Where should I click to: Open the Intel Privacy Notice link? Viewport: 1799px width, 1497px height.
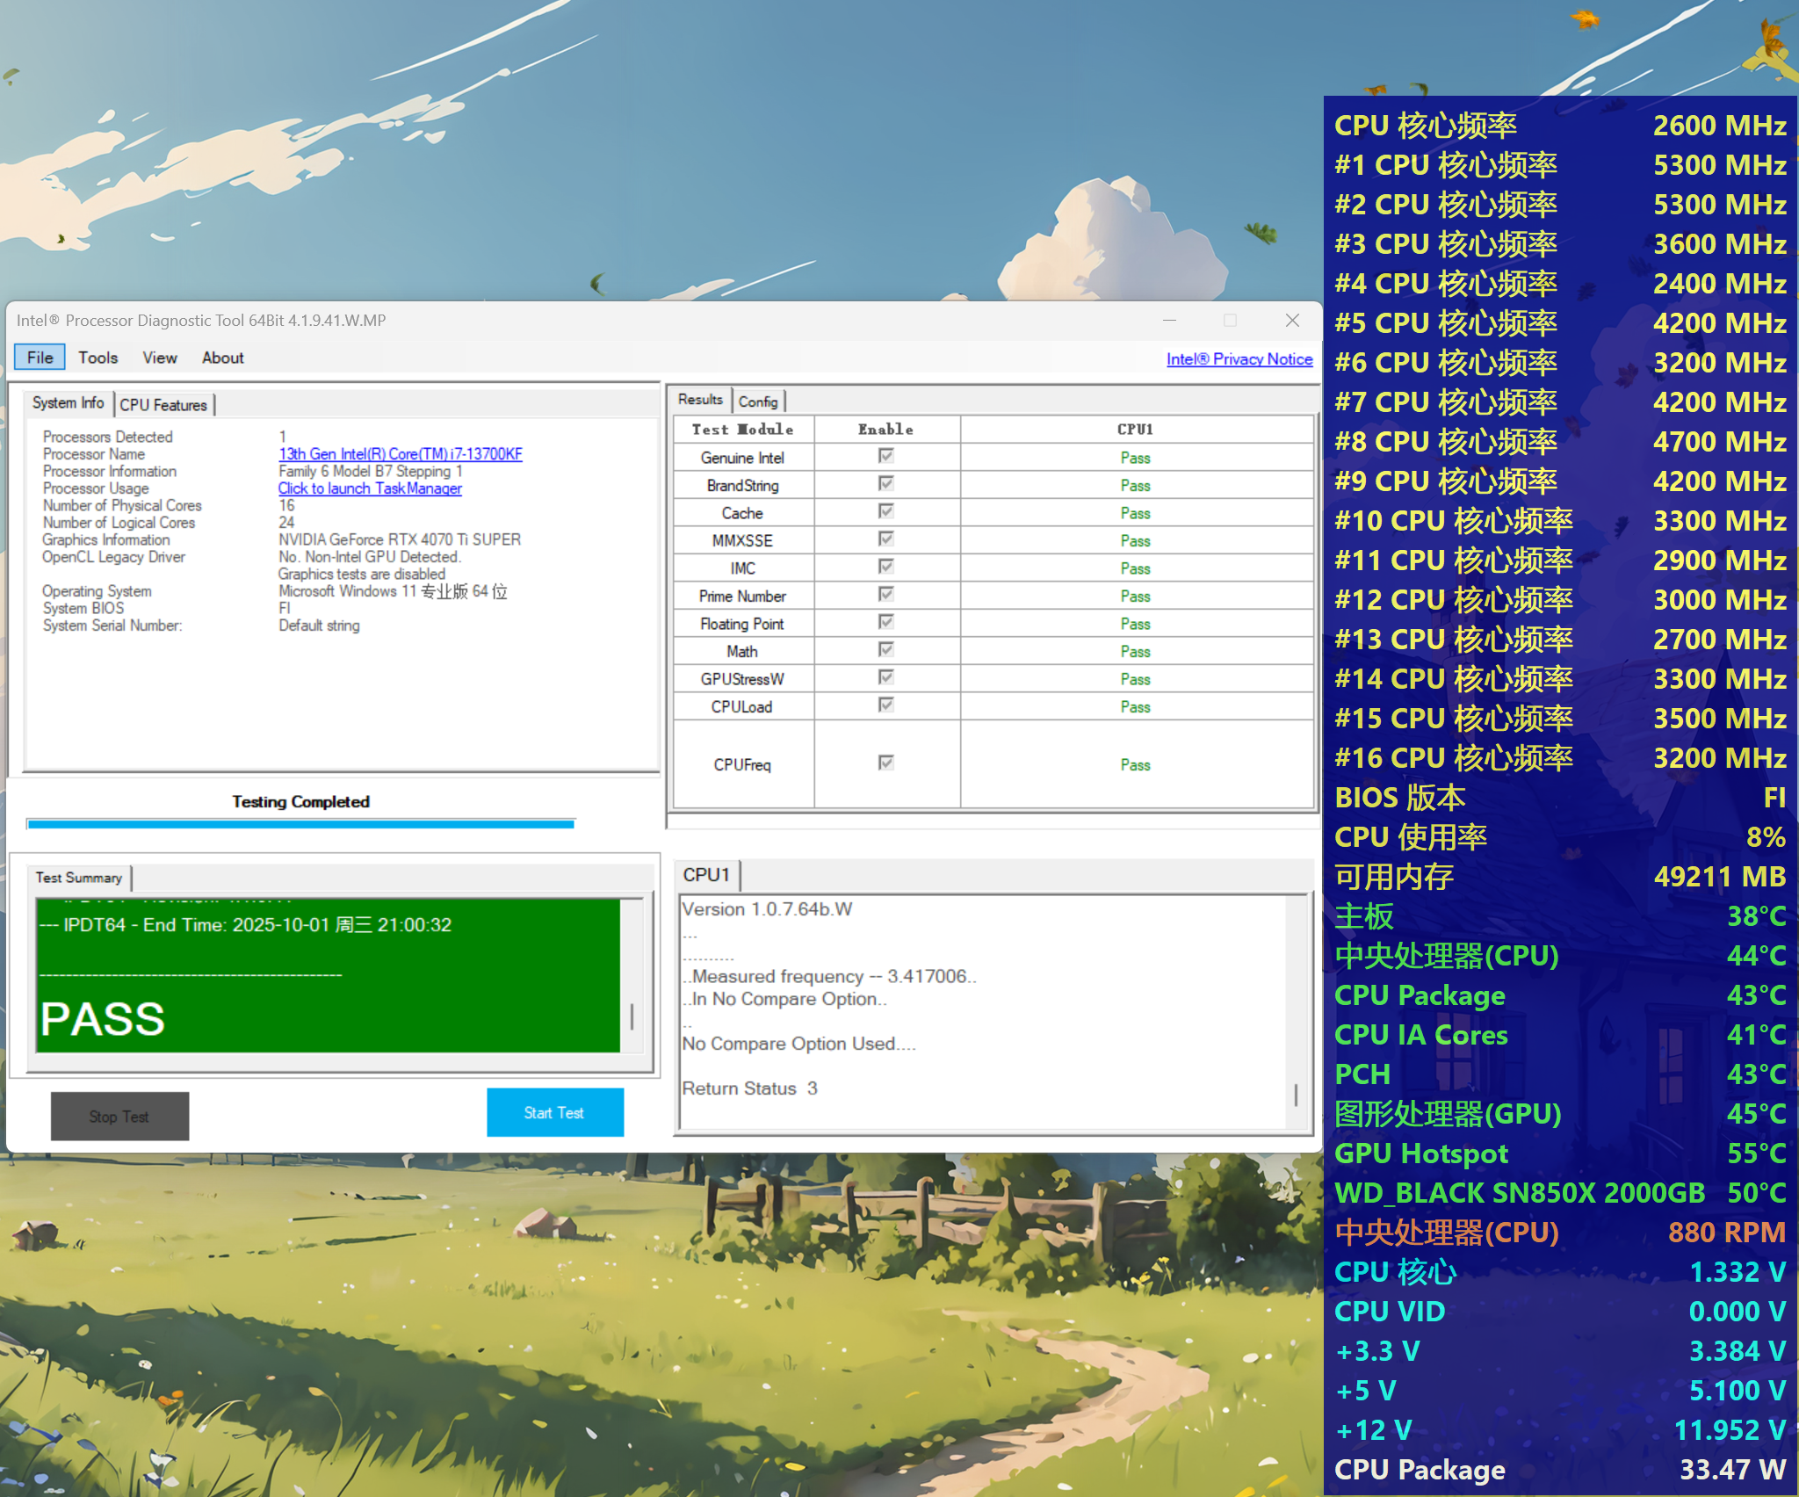(1239, 358)
